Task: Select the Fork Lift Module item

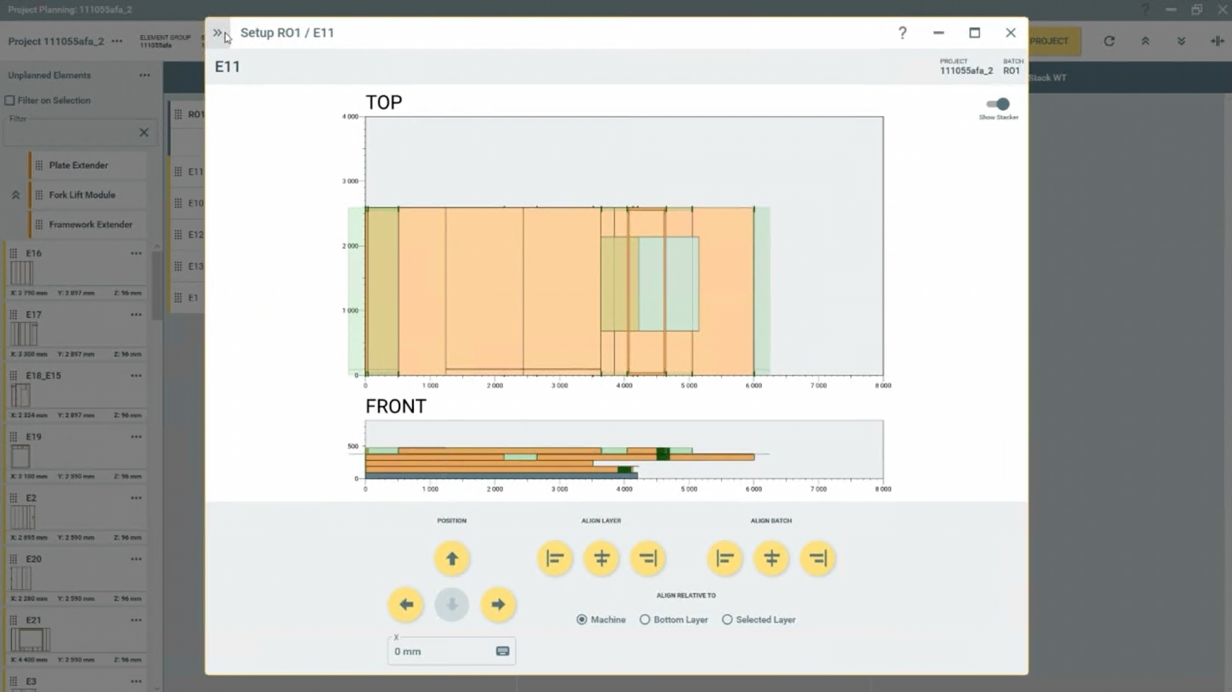Action: click(x=88, y=195)
